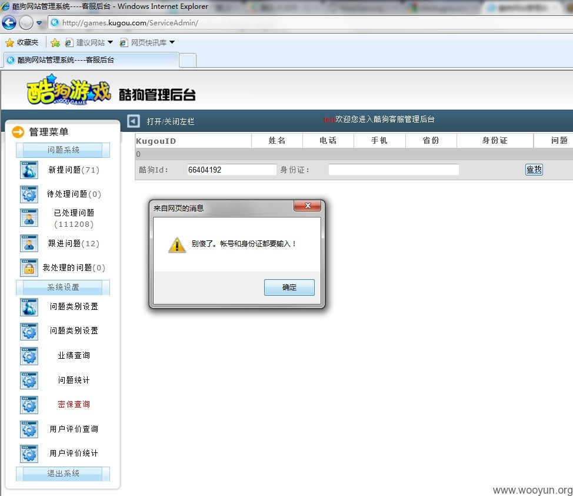Click the 查找 search button

click(x=534, y=170)
